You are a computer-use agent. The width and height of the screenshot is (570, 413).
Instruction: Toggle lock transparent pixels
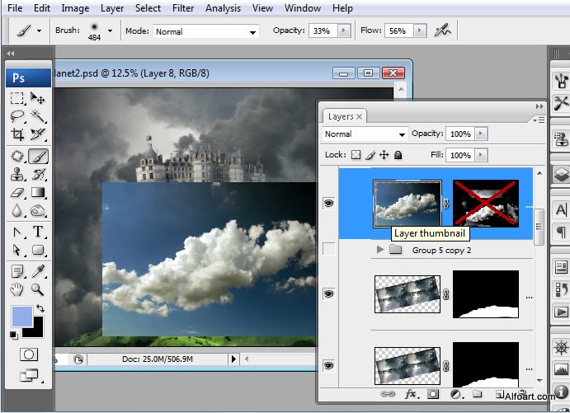pyautogui.click(x=356, y=155)
